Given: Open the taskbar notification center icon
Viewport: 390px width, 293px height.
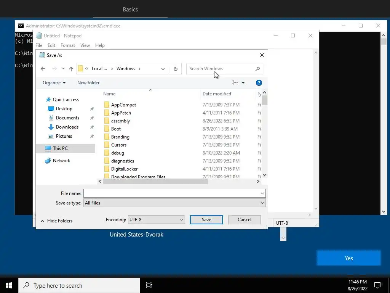Looking at the screenshot, I should pyautogui.click(x=377, y=285).
